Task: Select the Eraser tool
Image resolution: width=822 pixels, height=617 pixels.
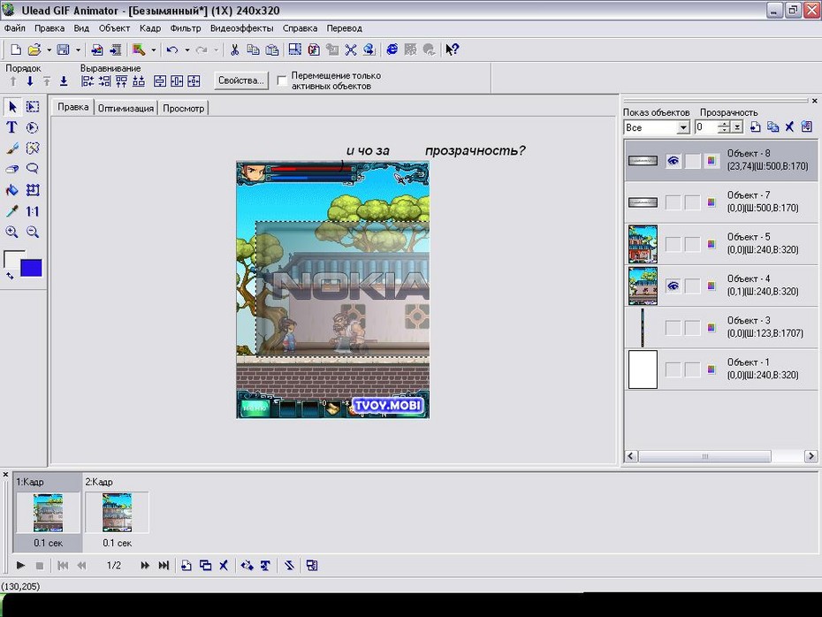Action: click(x=12, y=169)
